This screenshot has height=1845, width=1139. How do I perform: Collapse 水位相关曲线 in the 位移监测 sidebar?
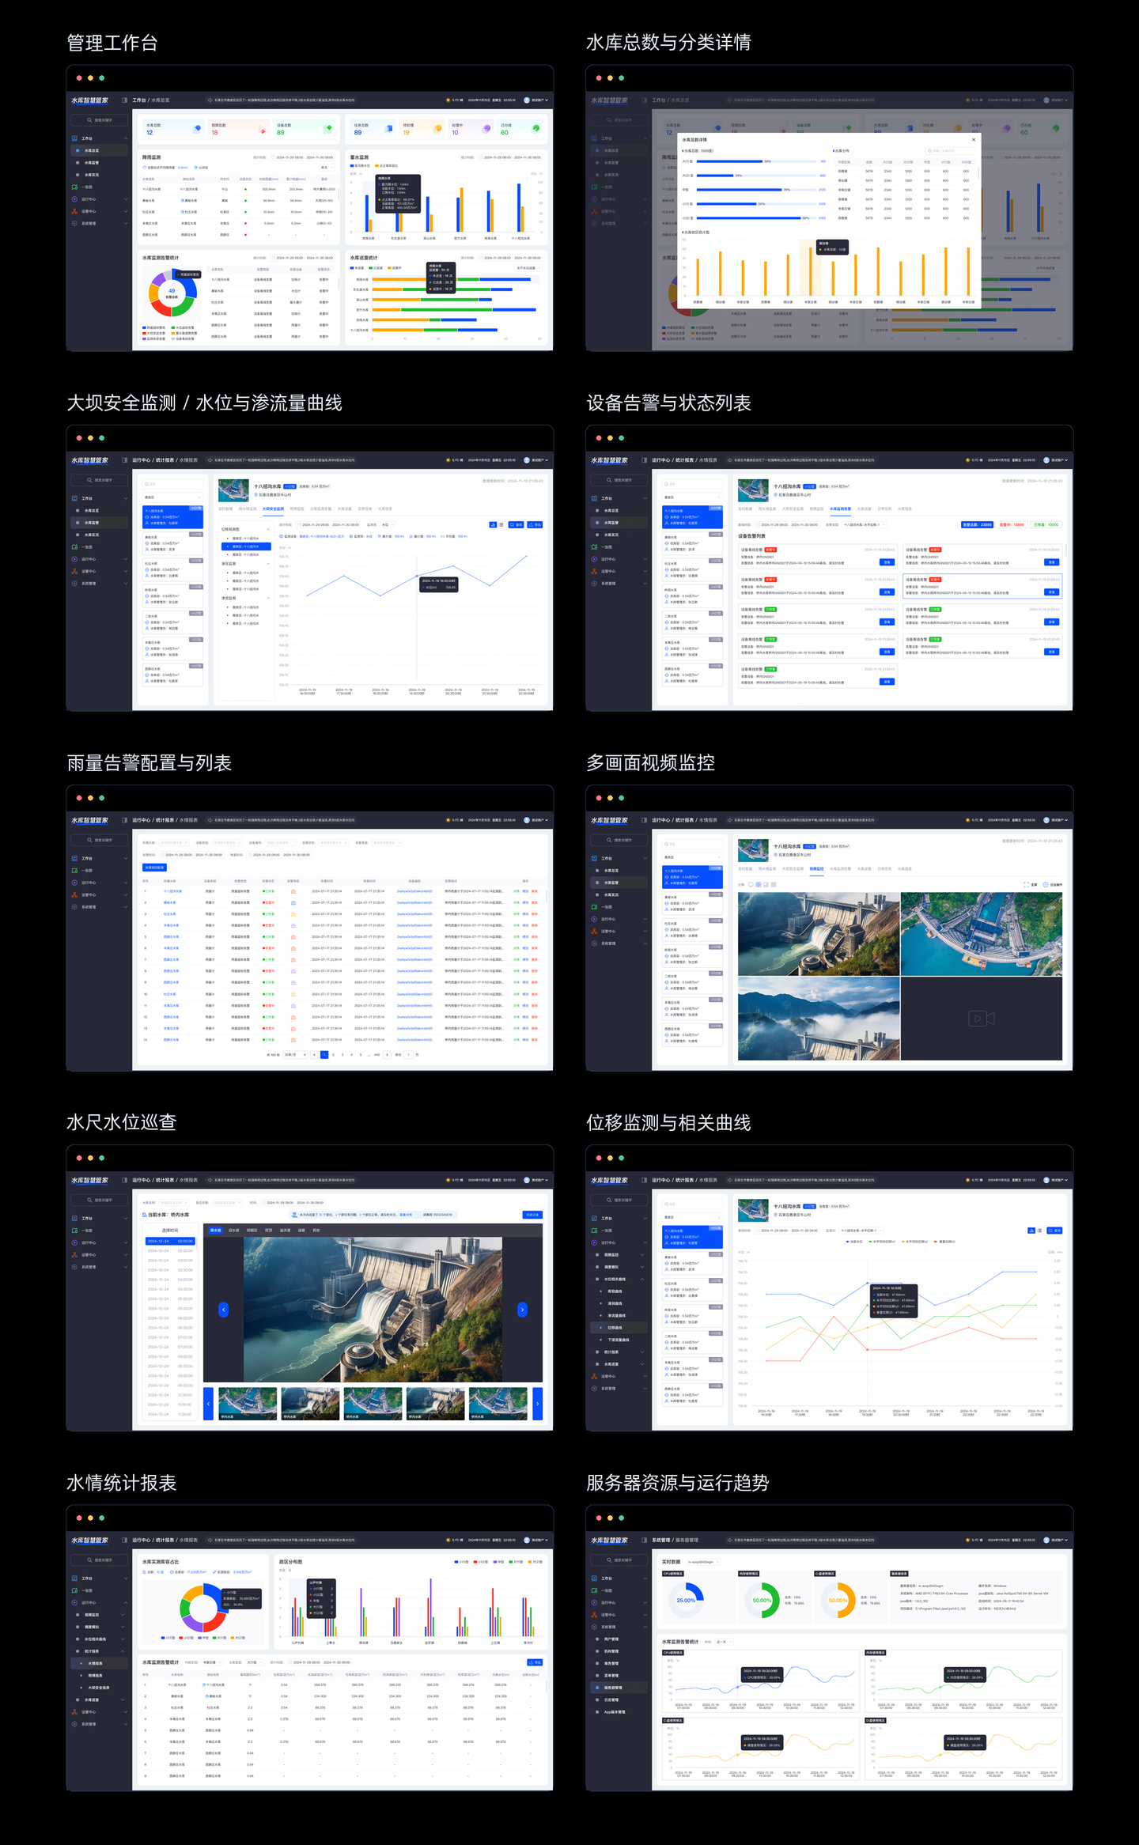(x=619, y=1279)
